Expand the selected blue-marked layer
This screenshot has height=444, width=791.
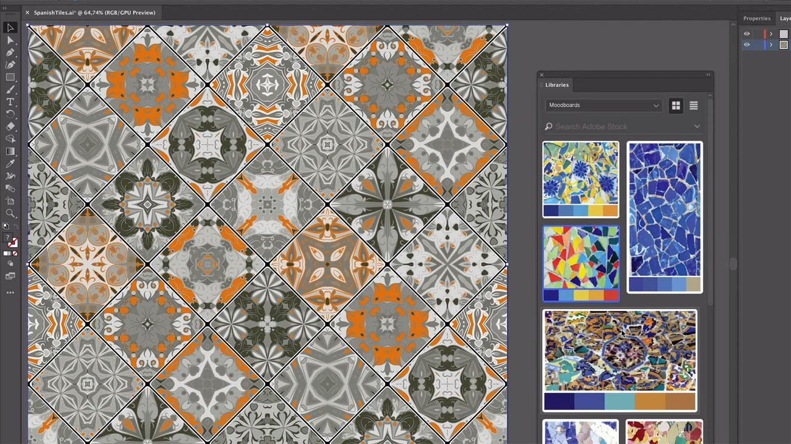771,45
